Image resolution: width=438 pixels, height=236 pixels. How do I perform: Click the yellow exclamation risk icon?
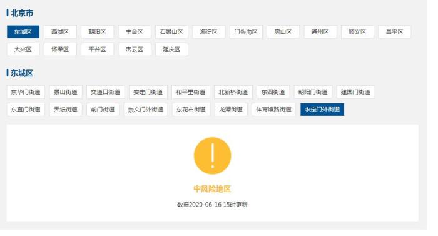coord(213,156)
